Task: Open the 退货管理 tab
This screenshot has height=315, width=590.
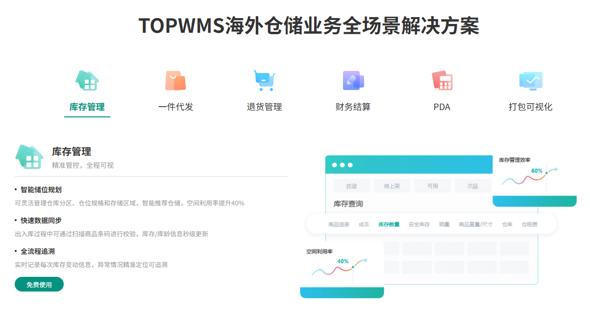Action: (x=264, y=107)
